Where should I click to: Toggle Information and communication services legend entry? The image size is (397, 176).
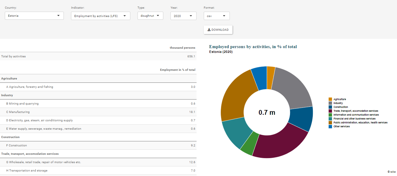tap(356, 115)
